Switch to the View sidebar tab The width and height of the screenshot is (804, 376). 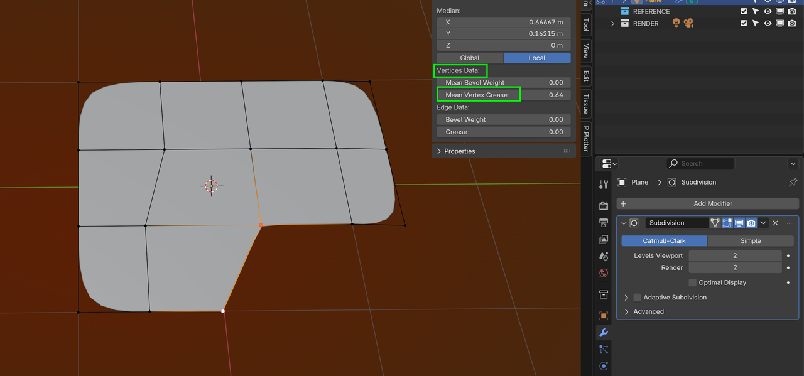[586, 51]
